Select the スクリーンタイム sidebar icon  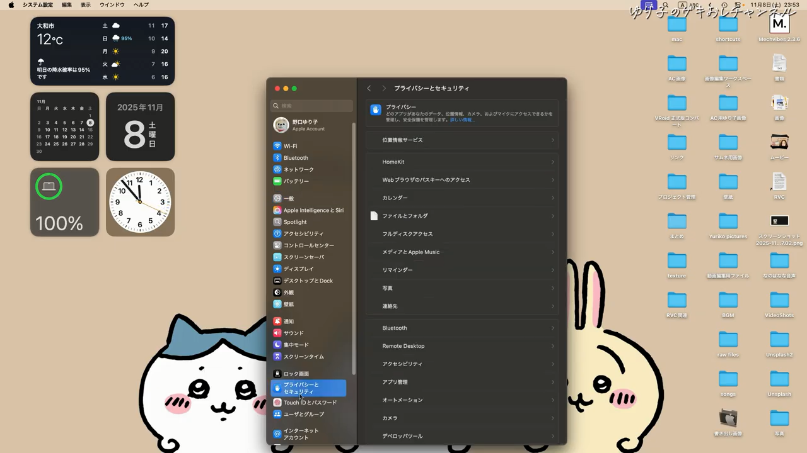pos(277,357)
